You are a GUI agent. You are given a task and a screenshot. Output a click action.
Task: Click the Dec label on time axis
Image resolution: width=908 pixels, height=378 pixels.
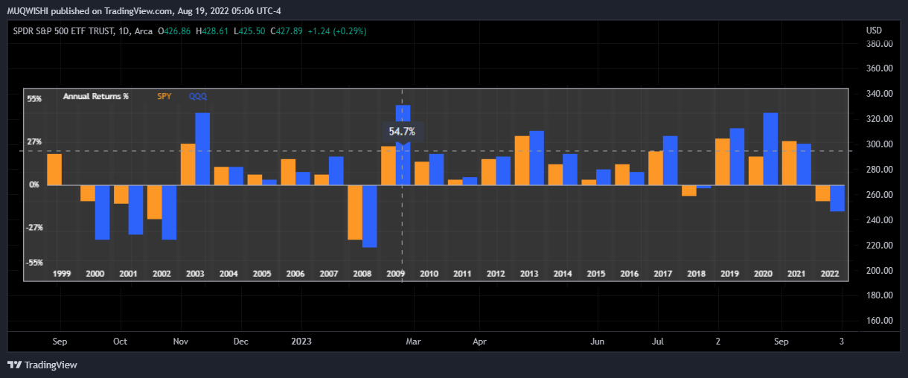[x=240, y=342]
